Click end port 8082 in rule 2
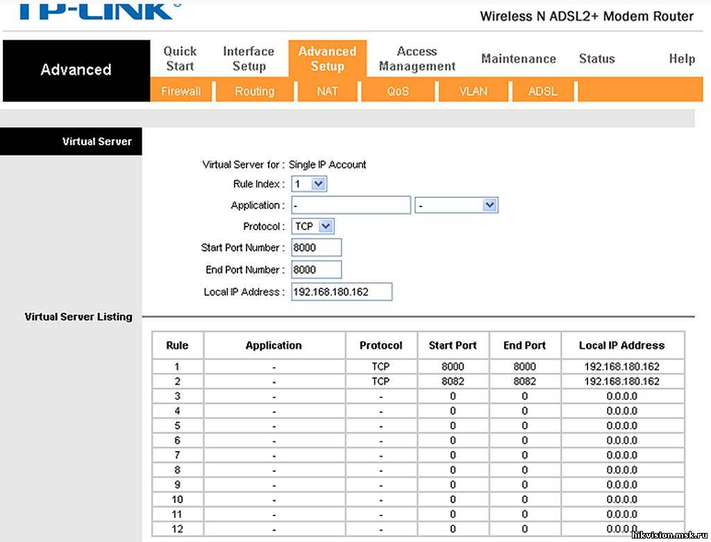This screenshot has height=542, width=711. [x=525, y=381]
